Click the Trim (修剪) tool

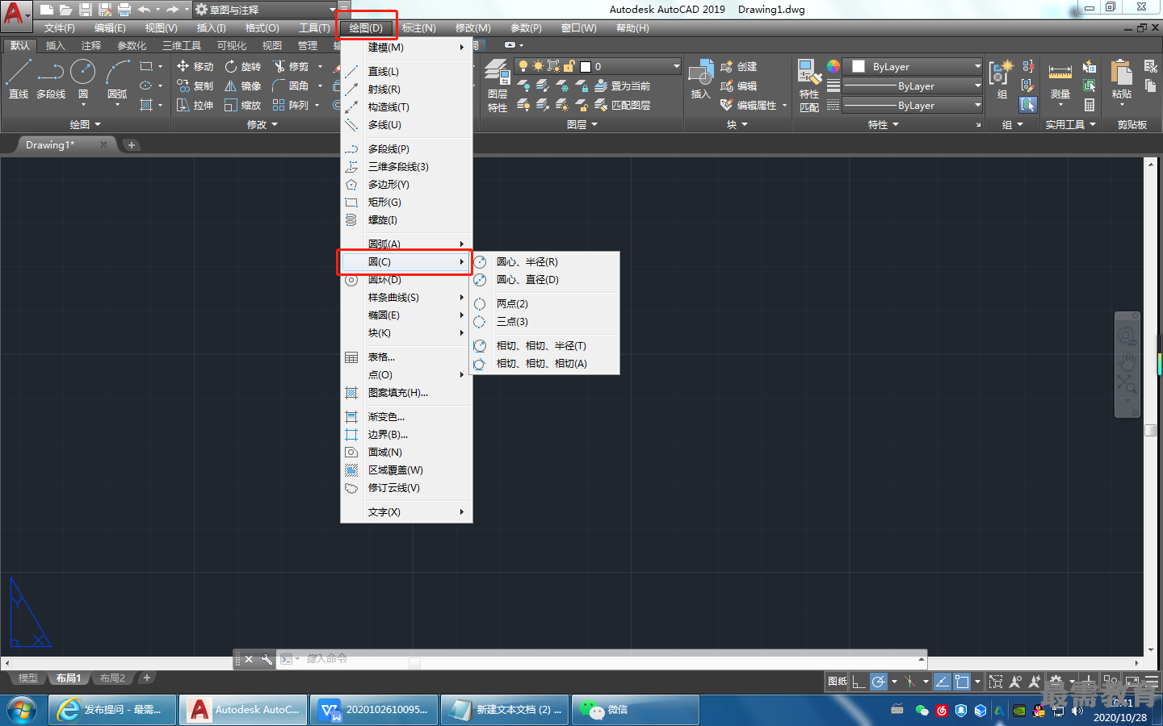292,66
